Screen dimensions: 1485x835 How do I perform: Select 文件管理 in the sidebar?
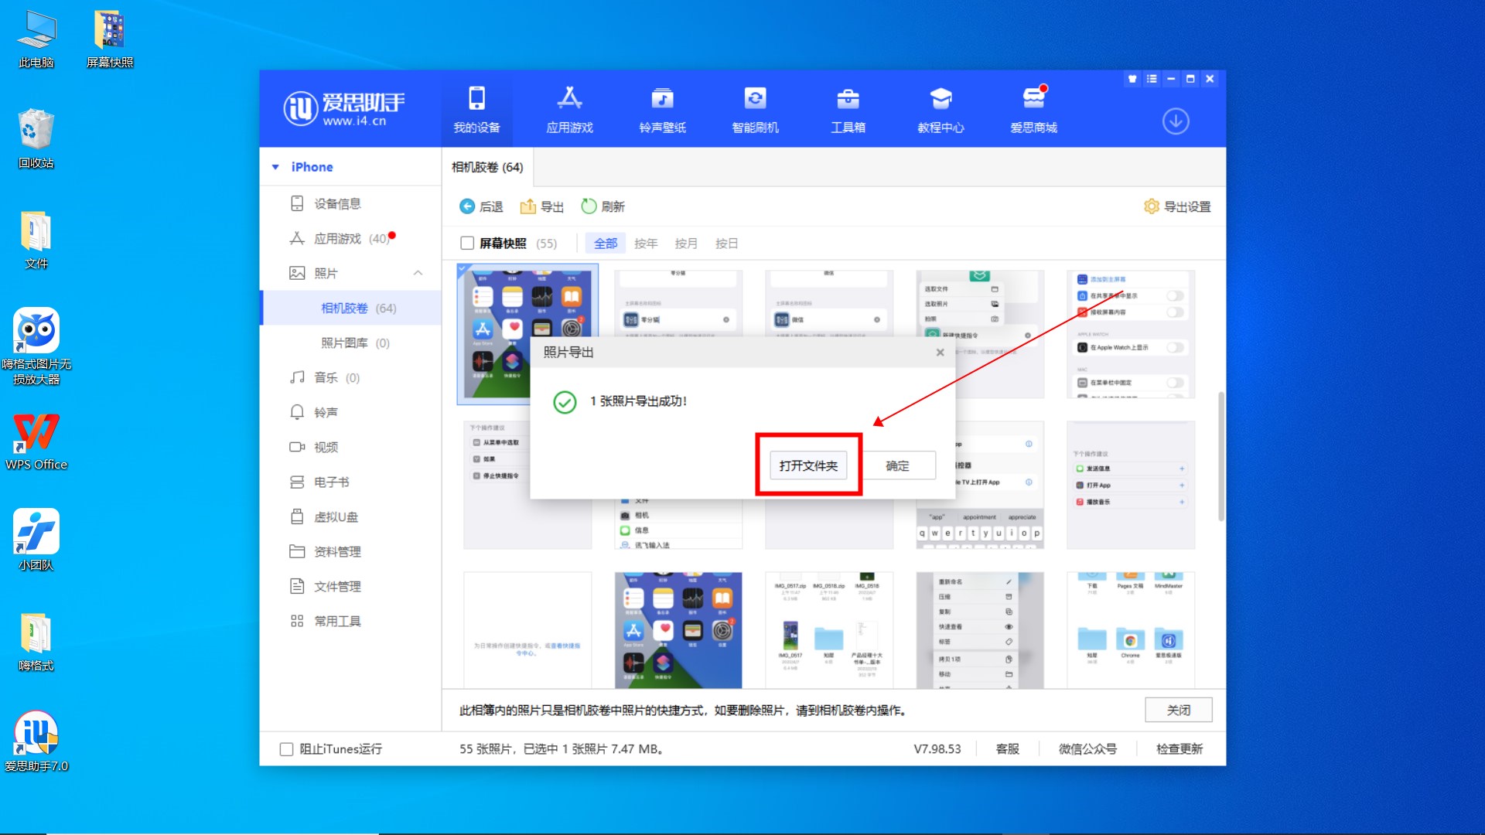click(x=337, y=586)
